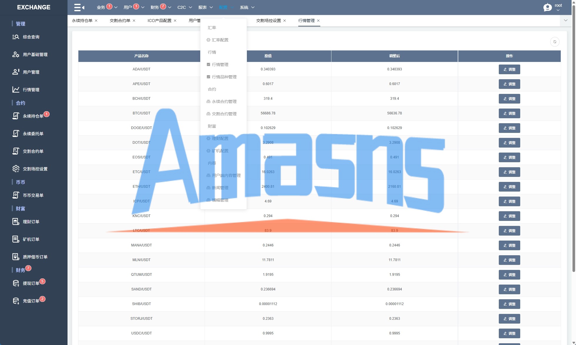Close the 行情管理 tab

(x=318, y=21)
